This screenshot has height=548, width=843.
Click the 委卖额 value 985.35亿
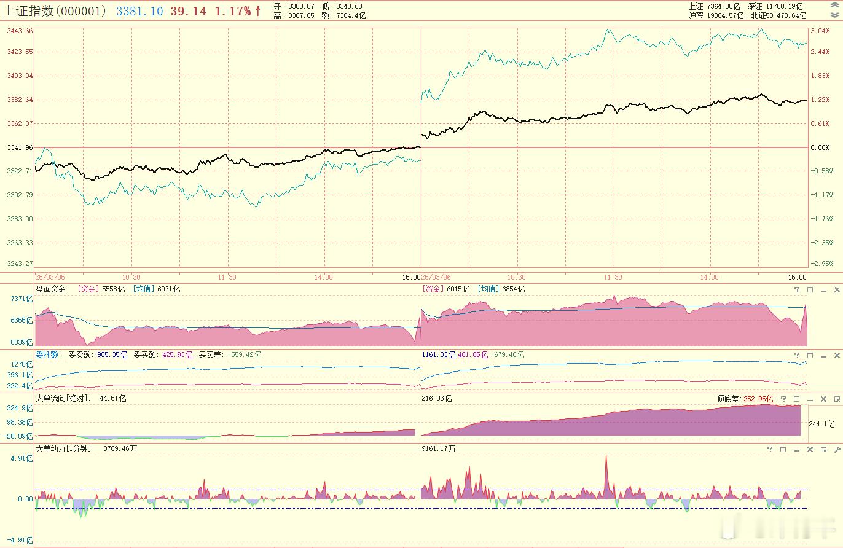112,354
